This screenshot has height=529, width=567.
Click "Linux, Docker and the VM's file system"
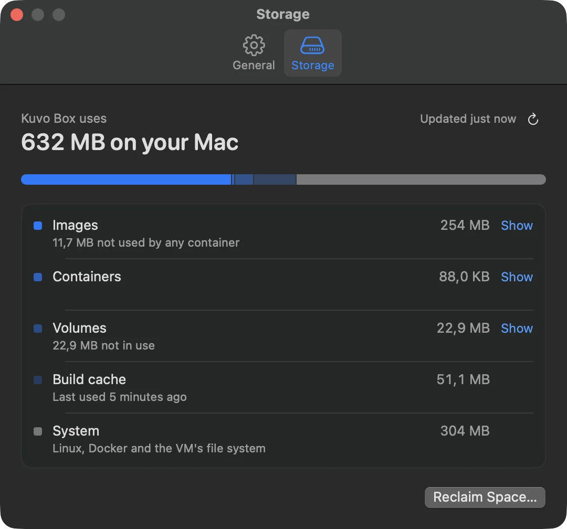(159, 448)
